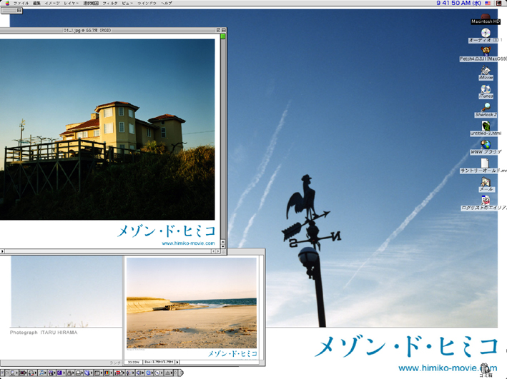Click the menu bar clock
The width and height of the screenshot is (507, 379).
459,3
